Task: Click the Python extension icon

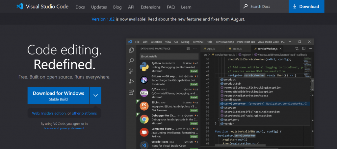Action: 144,67
